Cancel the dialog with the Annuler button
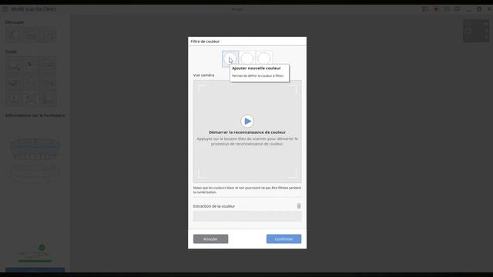Screen dimensions: 493x277 point(210,239)
